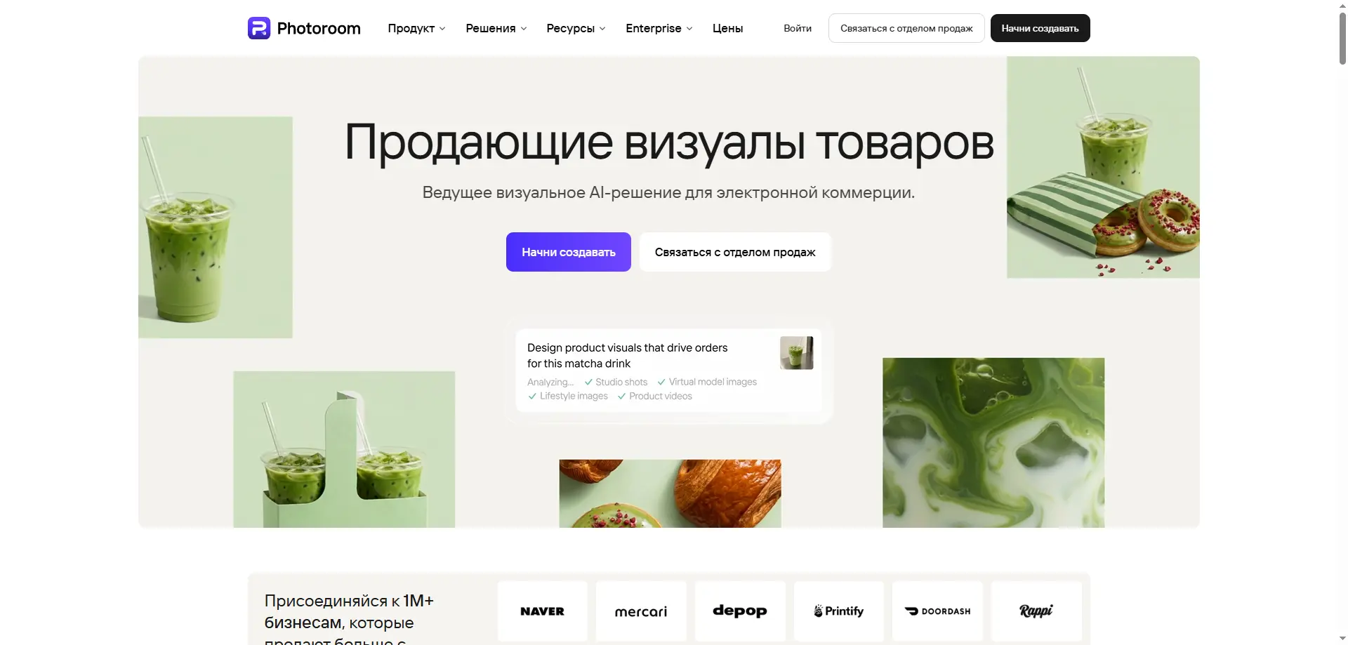
Task: Click the Design product visuals prompt text
Action: click(627, 355)
